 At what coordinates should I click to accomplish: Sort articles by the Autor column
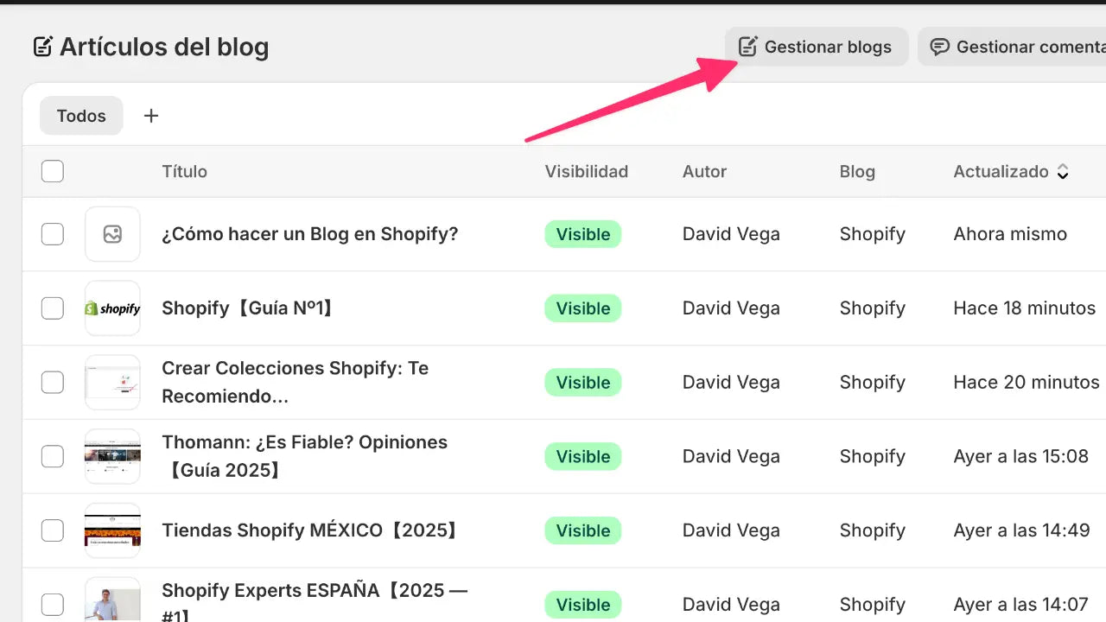pos(704,171)
